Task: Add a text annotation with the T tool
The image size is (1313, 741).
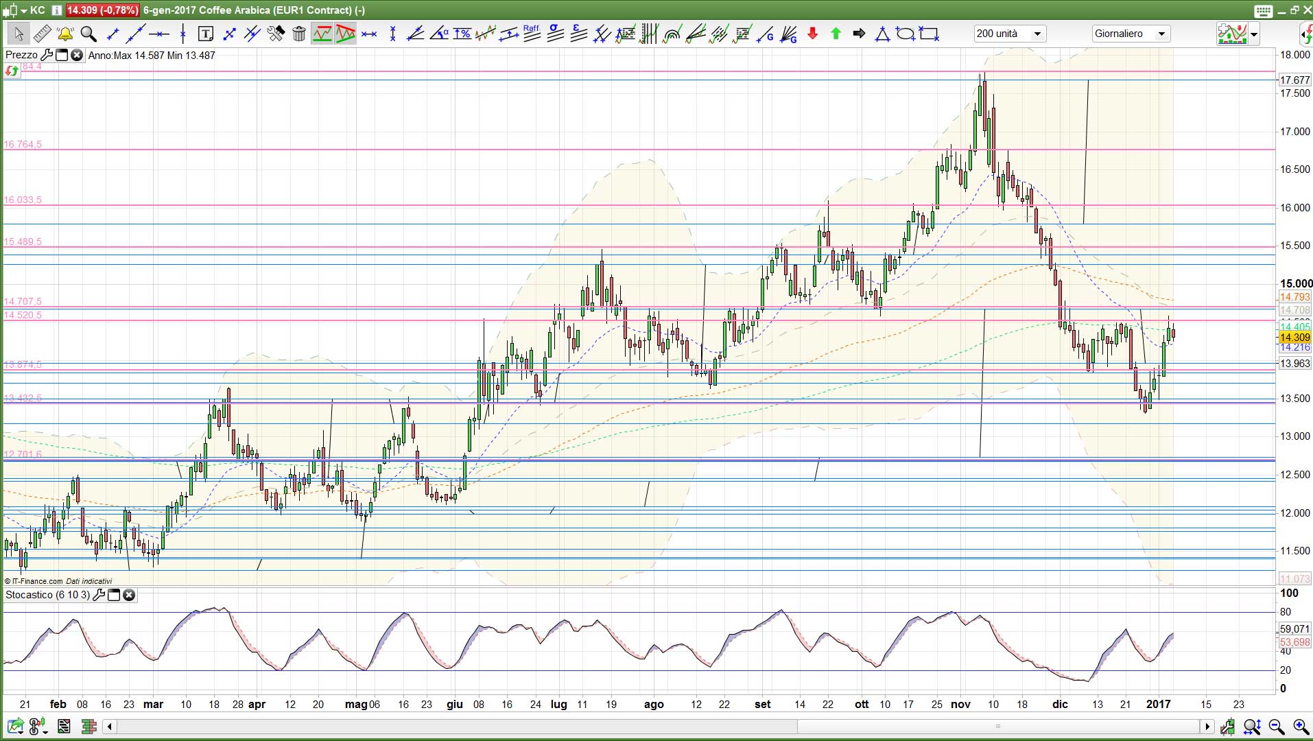Action: coord(206,34)
